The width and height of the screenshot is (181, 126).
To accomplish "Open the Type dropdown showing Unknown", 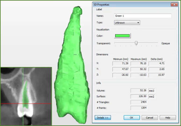I will 127,23.
